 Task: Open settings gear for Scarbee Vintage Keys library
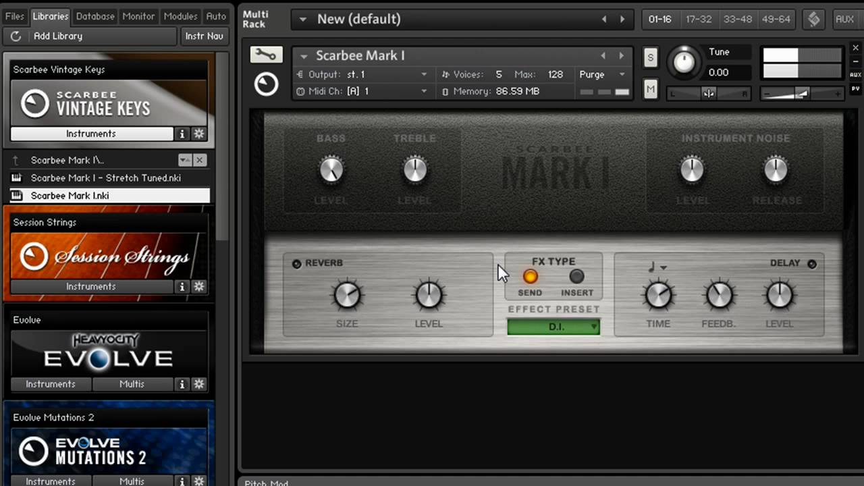198,134
